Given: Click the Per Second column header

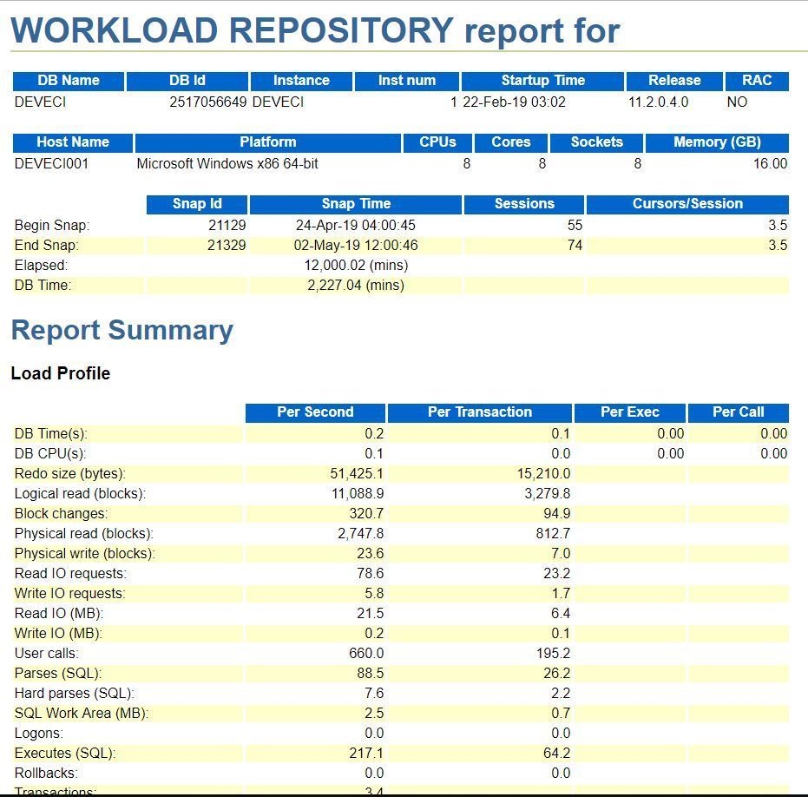Looking at the screenshot, I should tap(315, 412).
